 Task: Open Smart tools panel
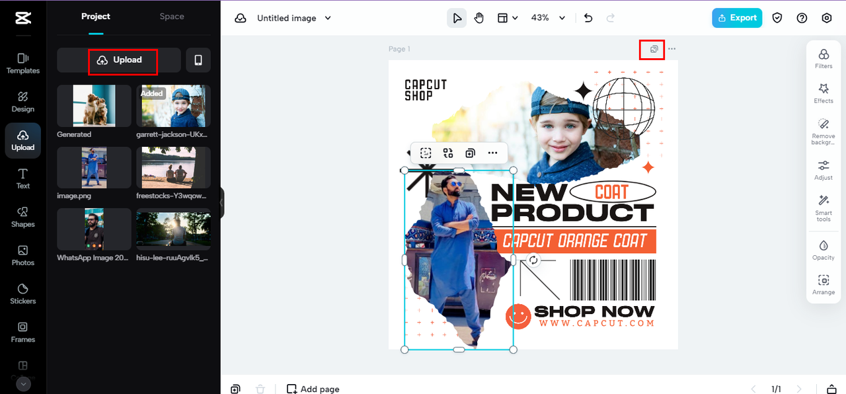824,208
